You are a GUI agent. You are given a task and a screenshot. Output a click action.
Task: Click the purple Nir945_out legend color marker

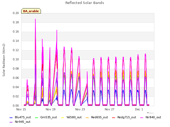pyautogui.click(x=11, y=122)
